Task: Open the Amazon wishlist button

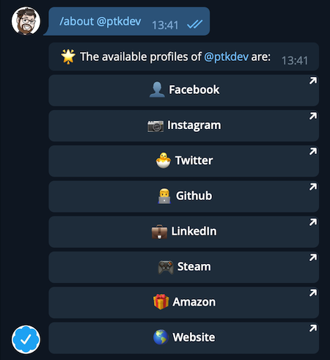Action: point(183,303)
